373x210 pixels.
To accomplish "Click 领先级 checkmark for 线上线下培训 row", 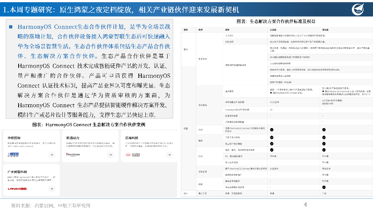I will (x=324, y=144).
